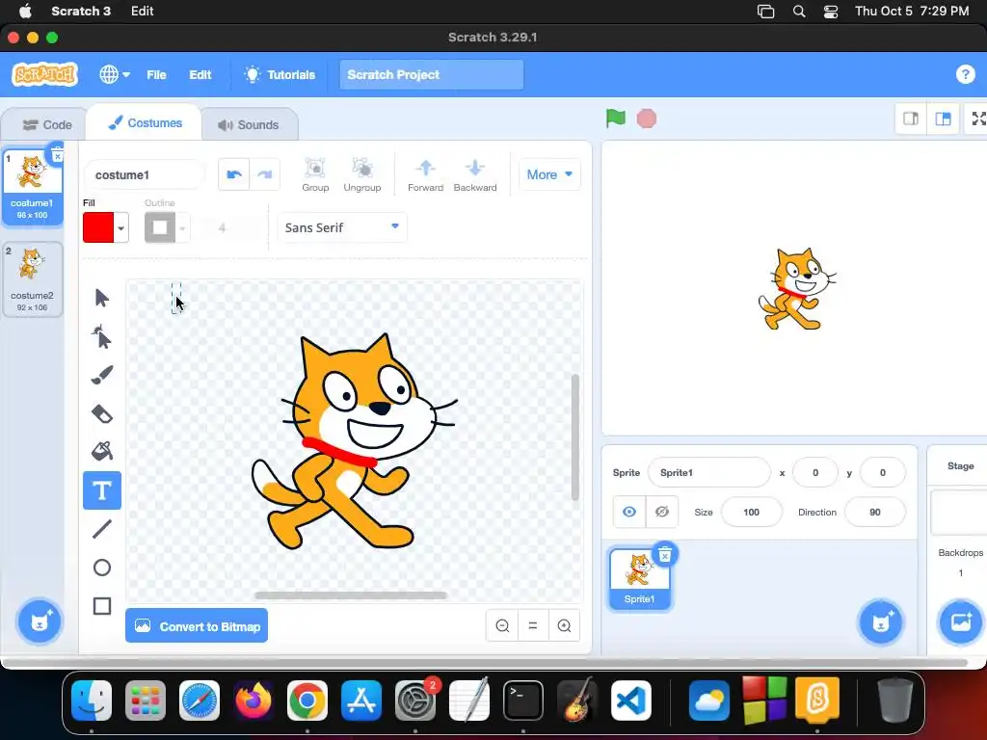Click the red stop button
This screenshot has width=987, height=740.
click(647, 119)
